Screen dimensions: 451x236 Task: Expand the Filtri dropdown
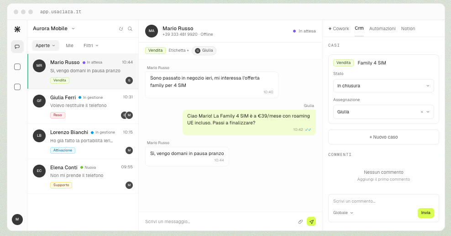pyautogui.click(x=91, y=46)
